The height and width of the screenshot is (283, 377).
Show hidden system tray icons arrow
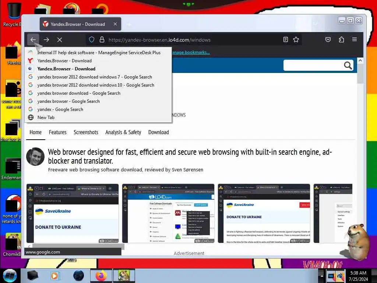322,276
